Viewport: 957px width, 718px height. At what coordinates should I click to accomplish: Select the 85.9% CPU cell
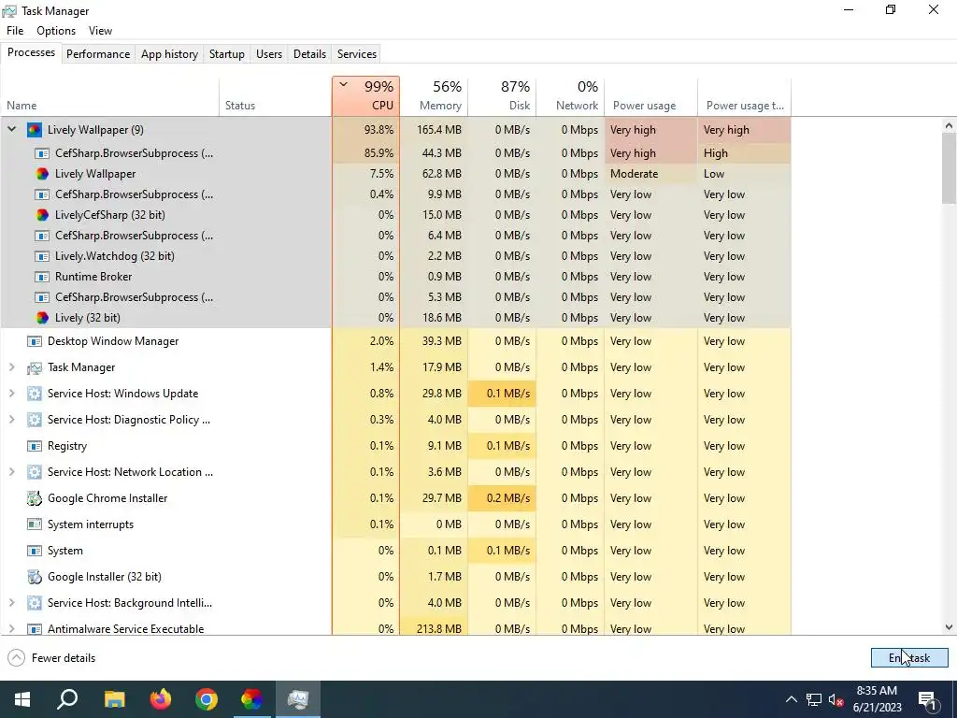point(366,153)
